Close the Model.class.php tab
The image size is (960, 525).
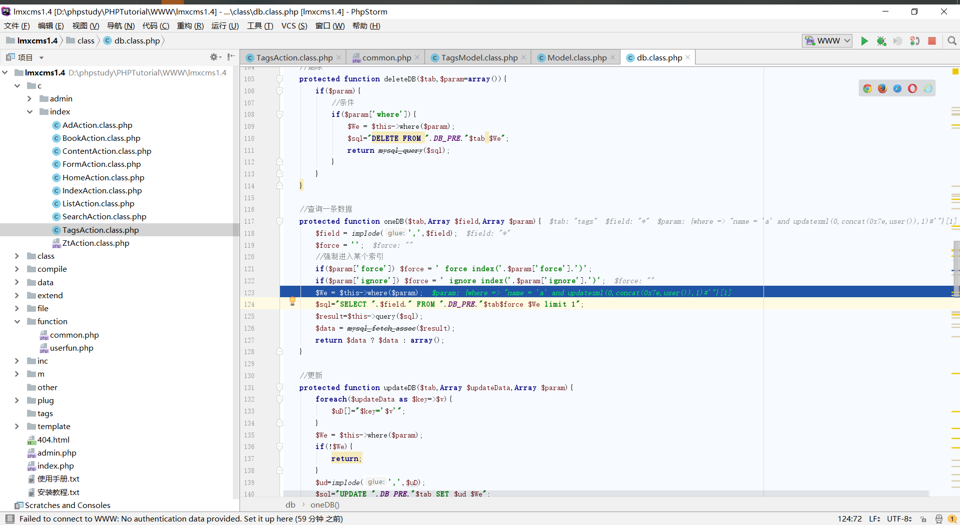click(612, 57)
